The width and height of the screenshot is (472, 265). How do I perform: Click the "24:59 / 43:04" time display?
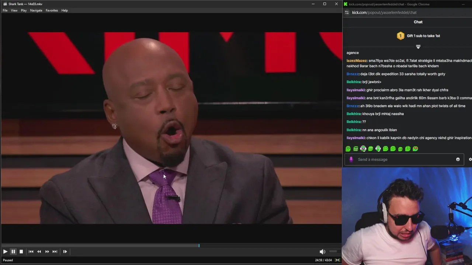(x=323, y=260)
